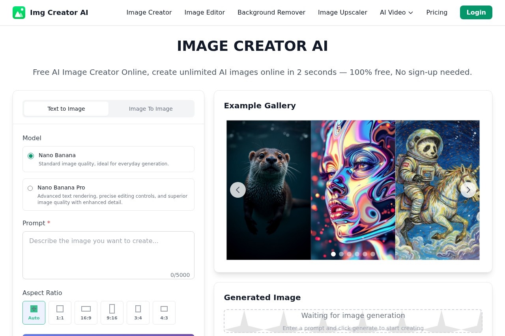Select the Nano Banana model radio button
Screen dimensions: 505x336
(x=31, y=156)
